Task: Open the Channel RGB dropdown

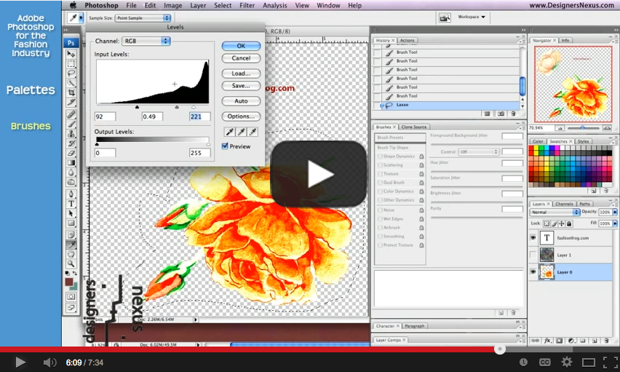Action: pyautogui.click(x=146, y=41)
